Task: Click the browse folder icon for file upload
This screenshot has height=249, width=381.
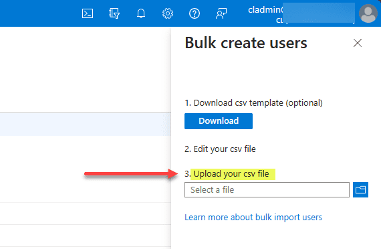Action: point(360,189)
